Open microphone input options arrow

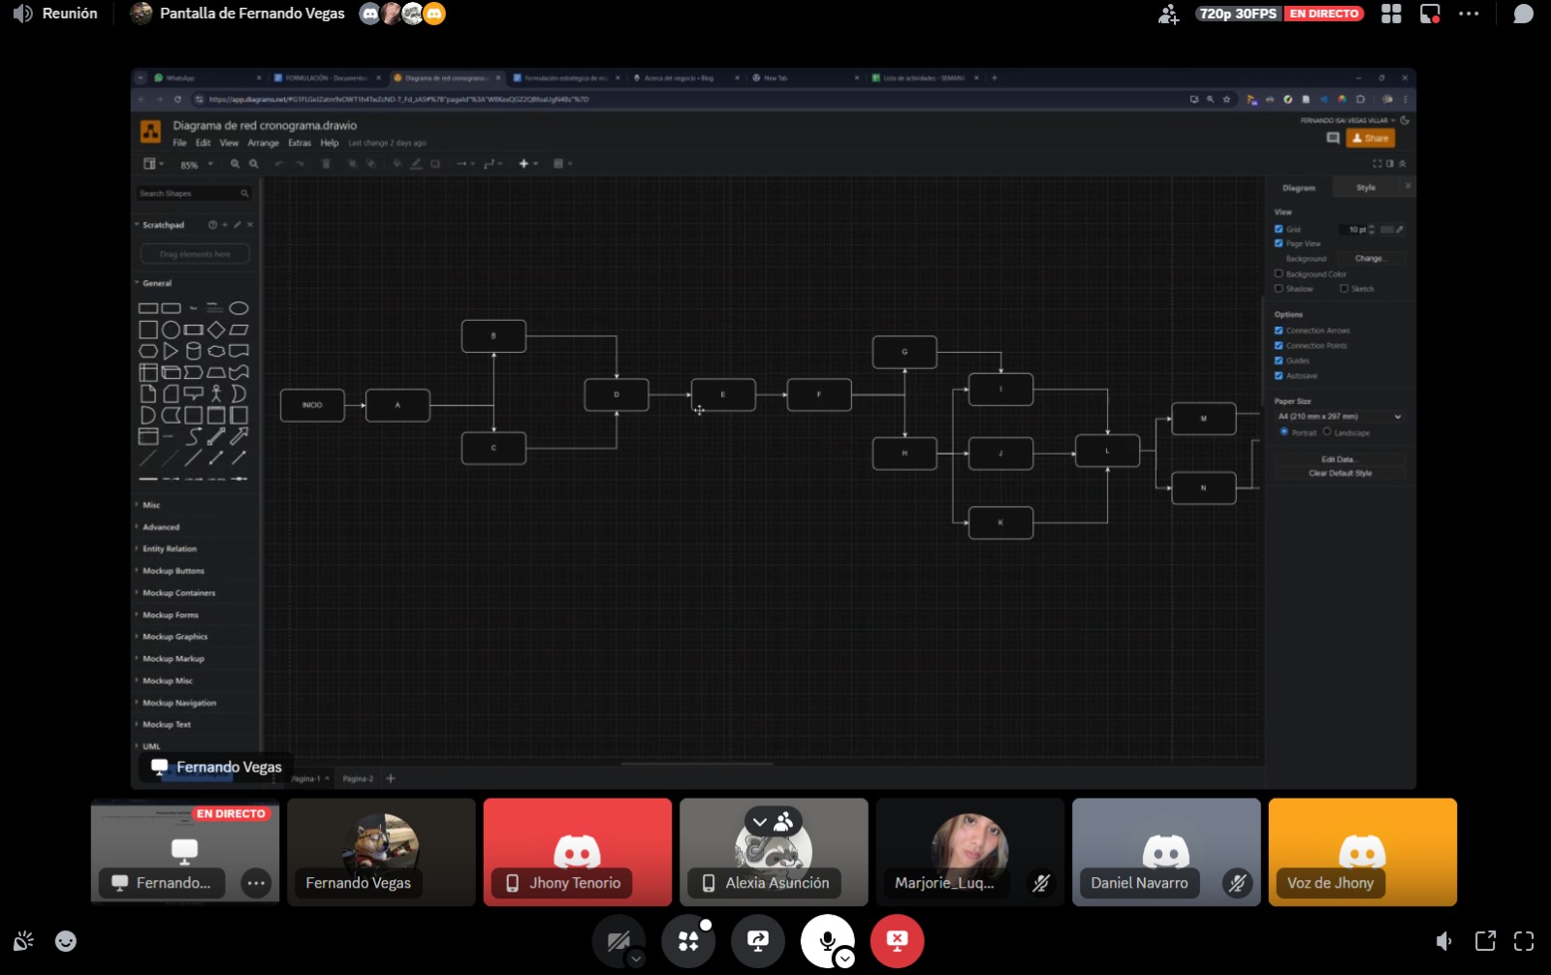pos(845,959)
